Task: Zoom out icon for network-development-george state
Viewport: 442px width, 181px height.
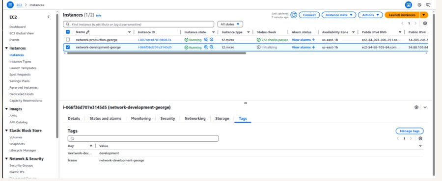Action: pyautogui.click(x=211, y=47)
